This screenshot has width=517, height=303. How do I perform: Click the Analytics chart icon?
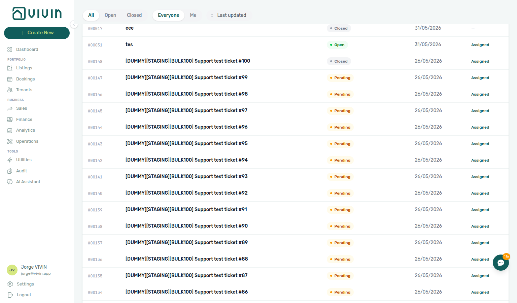click(x=10, y=130)
